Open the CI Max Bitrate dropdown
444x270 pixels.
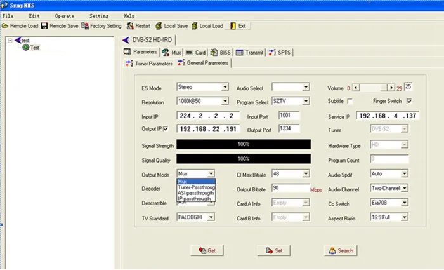click(306, 173)
